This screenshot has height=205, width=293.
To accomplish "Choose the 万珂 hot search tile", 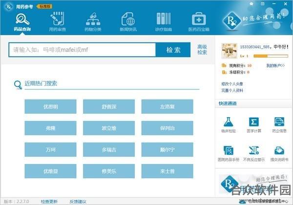I will coord(50,149).
